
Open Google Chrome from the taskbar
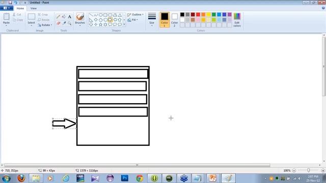tap(140, 178)
